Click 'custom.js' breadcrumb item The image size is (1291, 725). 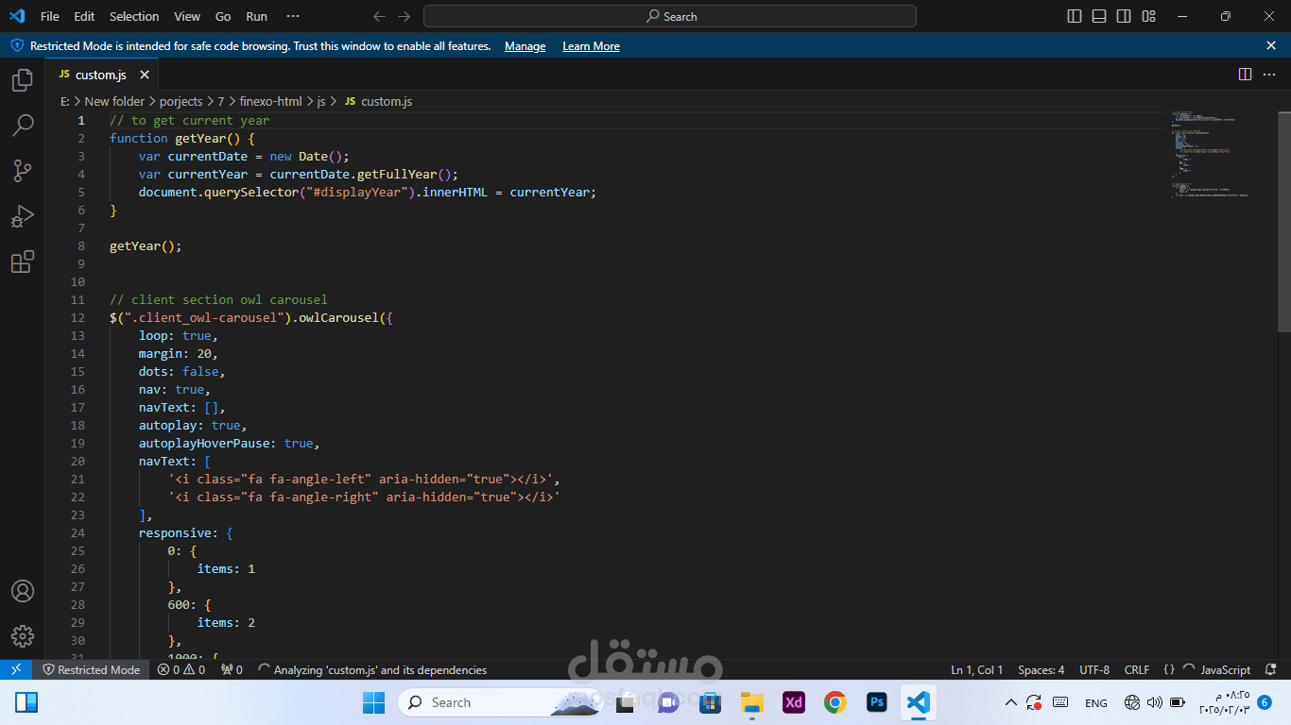tap(387, 101)
